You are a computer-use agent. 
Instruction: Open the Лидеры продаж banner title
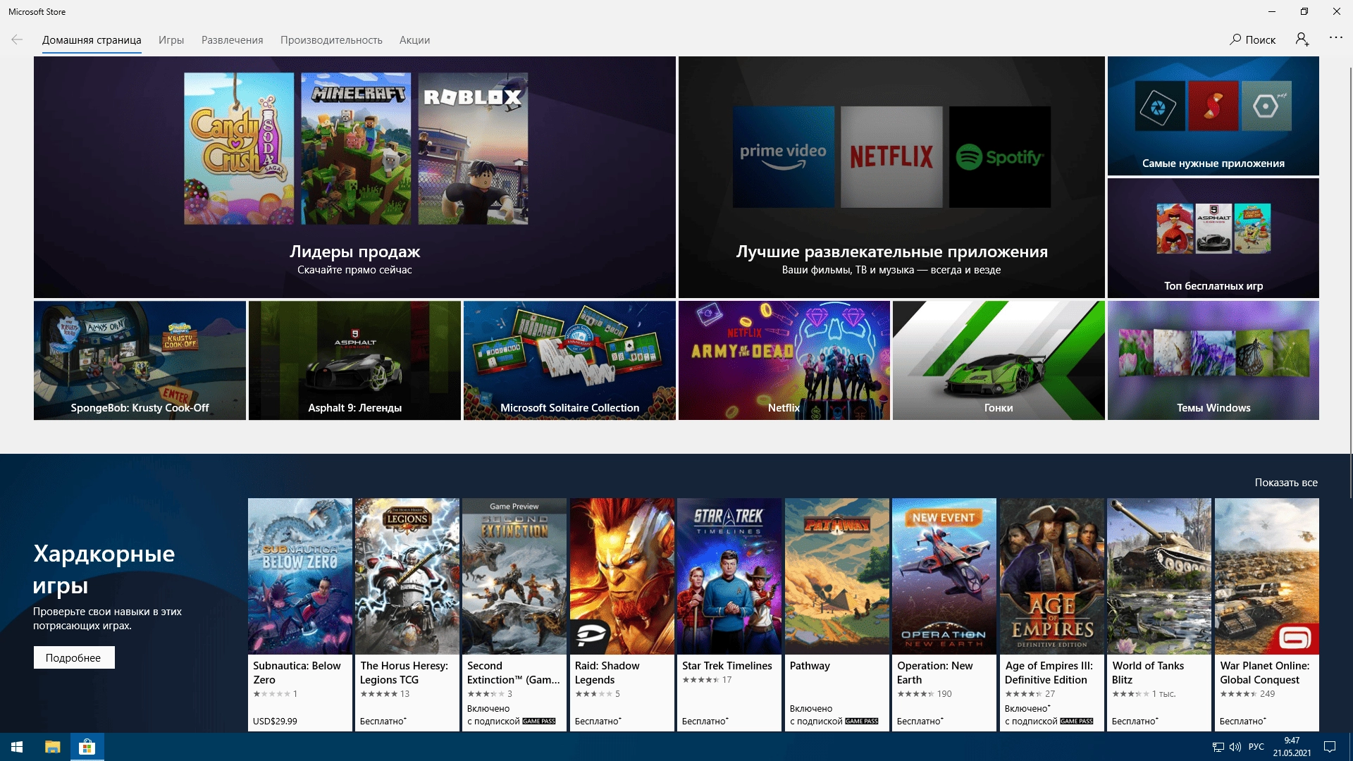pyautogui.click(x=354, y=252)
